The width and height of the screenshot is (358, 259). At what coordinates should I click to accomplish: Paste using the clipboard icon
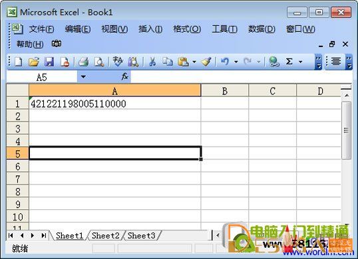point(183,62)
